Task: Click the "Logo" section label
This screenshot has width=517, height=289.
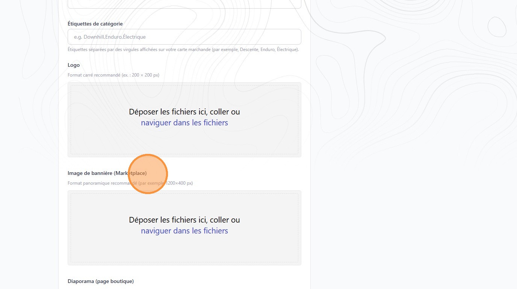Action: [74, 65]
